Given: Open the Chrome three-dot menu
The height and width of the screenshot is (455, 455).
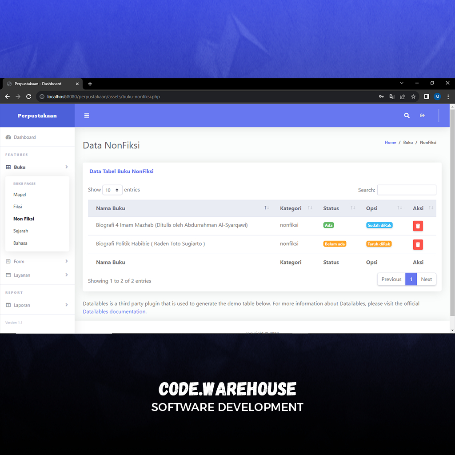Looking at the screenshot, I should 448,96.
